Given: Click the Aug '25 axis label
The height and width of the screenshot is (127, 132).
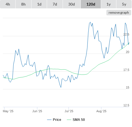Looking at the screenshot, I should (101, 111).
